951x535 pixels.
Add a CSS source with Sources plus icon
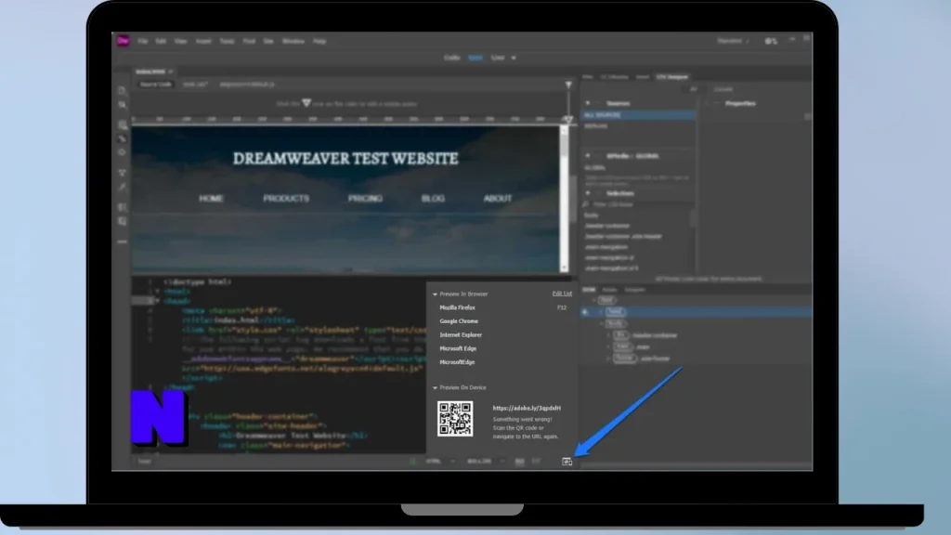tap(587, 103)
